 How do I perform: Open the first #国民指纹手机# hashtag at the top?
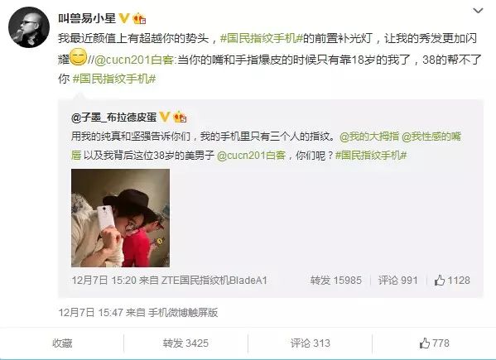pyautogui.click(x=262, y=39)
